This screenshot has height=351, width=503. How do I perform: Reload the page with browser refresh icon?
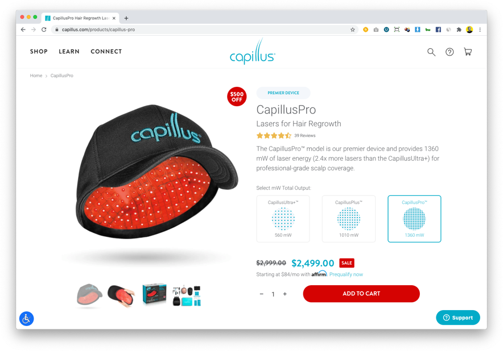(x=44, y=30)
